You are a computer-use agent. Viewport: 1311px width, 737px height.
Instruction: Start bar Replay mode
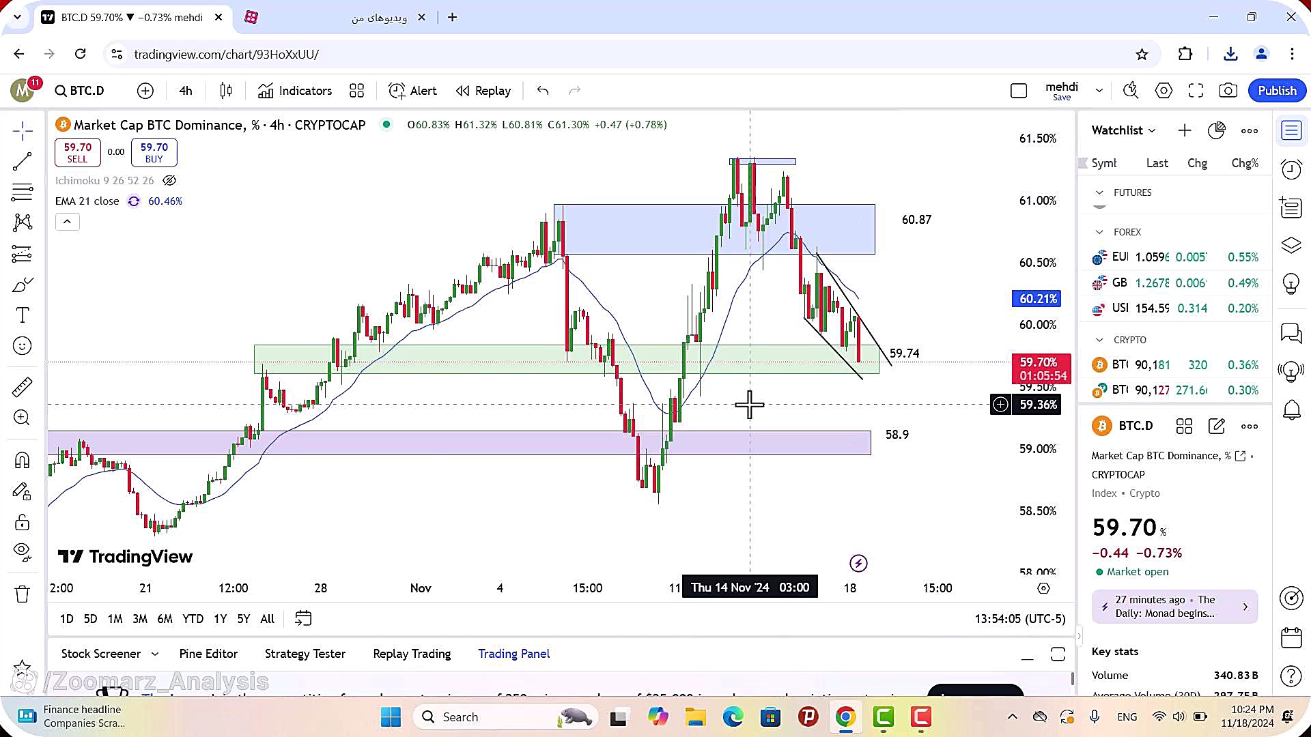point(483,91)
